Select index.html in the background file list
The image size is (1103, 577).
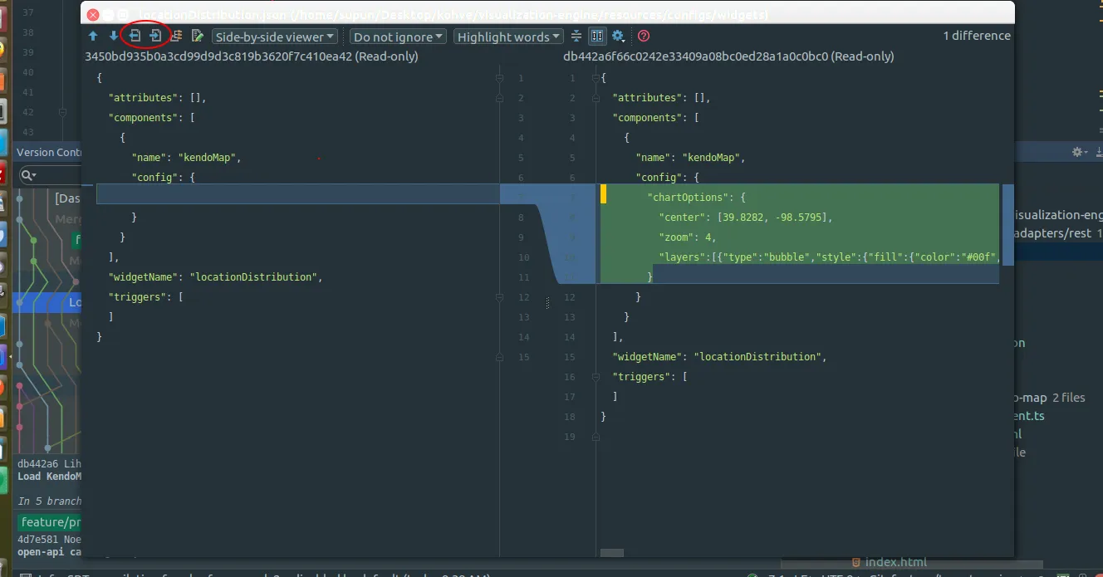coord(889,563)
